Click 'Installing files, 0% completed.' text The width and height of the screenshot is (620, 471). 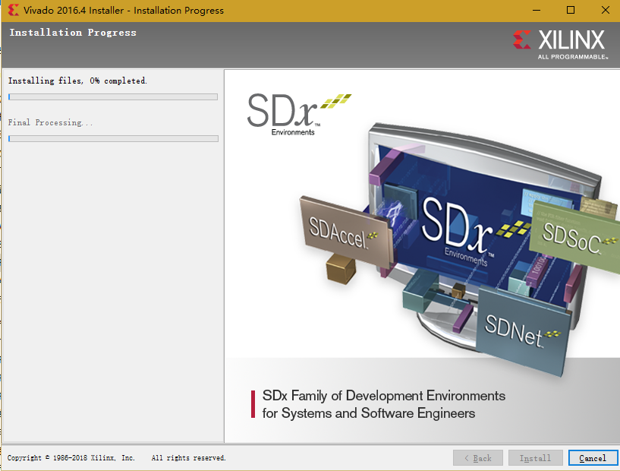point(77,81)
